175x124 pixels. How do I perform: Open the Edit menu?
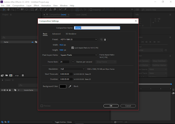pyautogui.click(x=8, y=5)
